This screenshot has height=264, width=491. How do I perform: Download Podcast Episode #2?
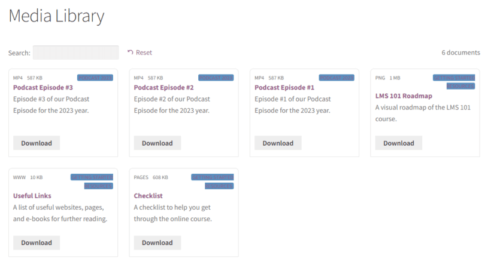pos(157,143)
